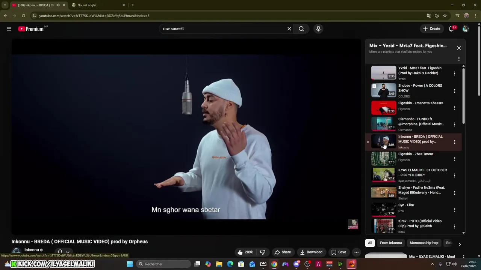Open YouTube account avatar menu
The width and height of the screenshot is (481, 270).
(466, 28)
